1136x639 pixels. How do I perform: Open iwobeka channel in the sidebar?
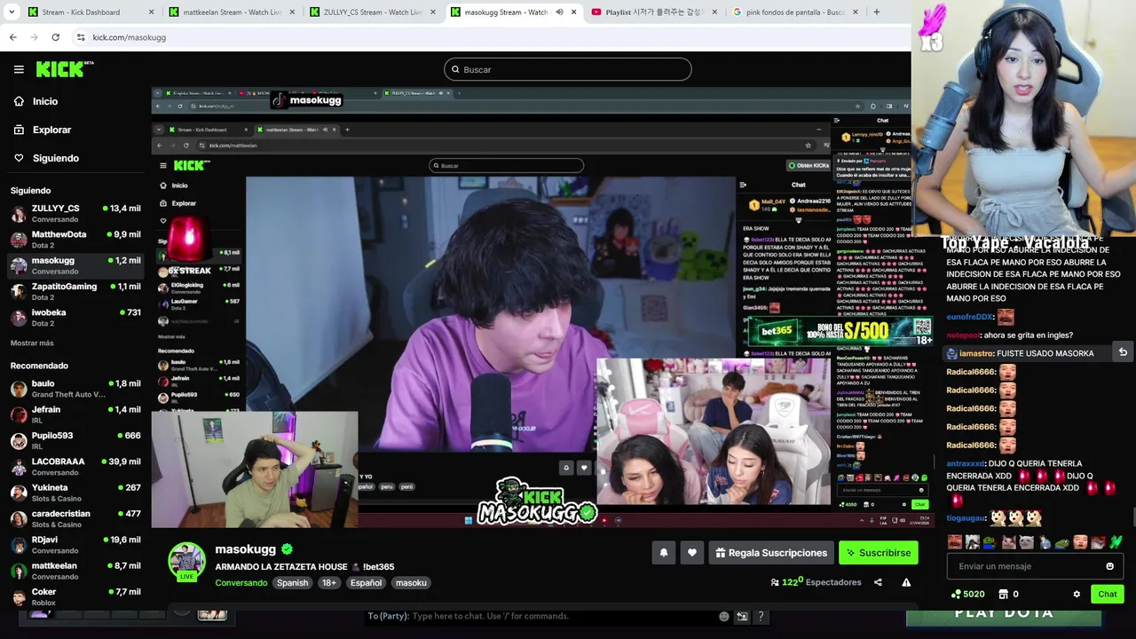tap(75, 317)
